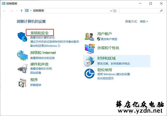This screenshot has width=167, height=116.
Task: Open the 类别 view mode dropdown
Action: [144, 21]
